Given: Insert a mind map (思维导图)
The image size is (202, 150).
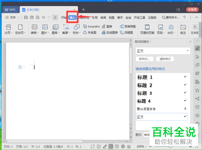Looking at the screenshot, I should [x=128, y=26].
